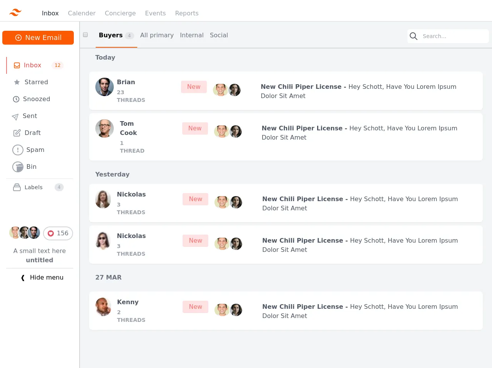Image resolution: width=492 pixels, height=368 pixels.
Task: Compose with the New Email button
Action: [38, 38]
